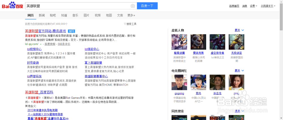
Task: Open 若风 name link
Action: tap(198, 94)
